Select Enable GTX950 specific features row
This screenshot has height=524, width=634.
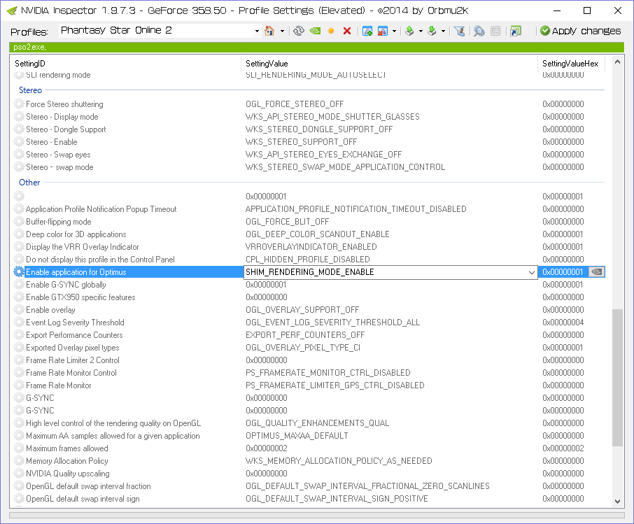pos(308,297)
